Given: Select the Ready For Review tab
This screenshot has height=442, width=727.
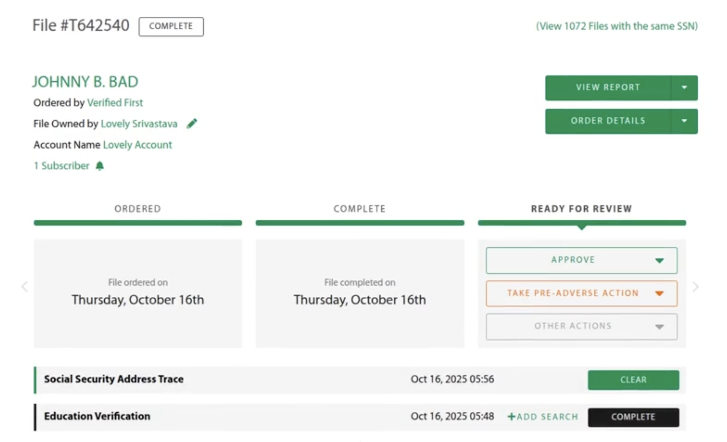Looking at the screenshot, I should coord(581,209).
